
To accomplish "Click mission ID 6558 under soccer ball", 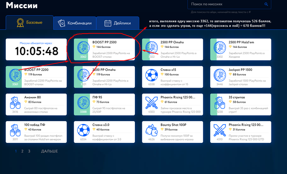I will [151, 84].
